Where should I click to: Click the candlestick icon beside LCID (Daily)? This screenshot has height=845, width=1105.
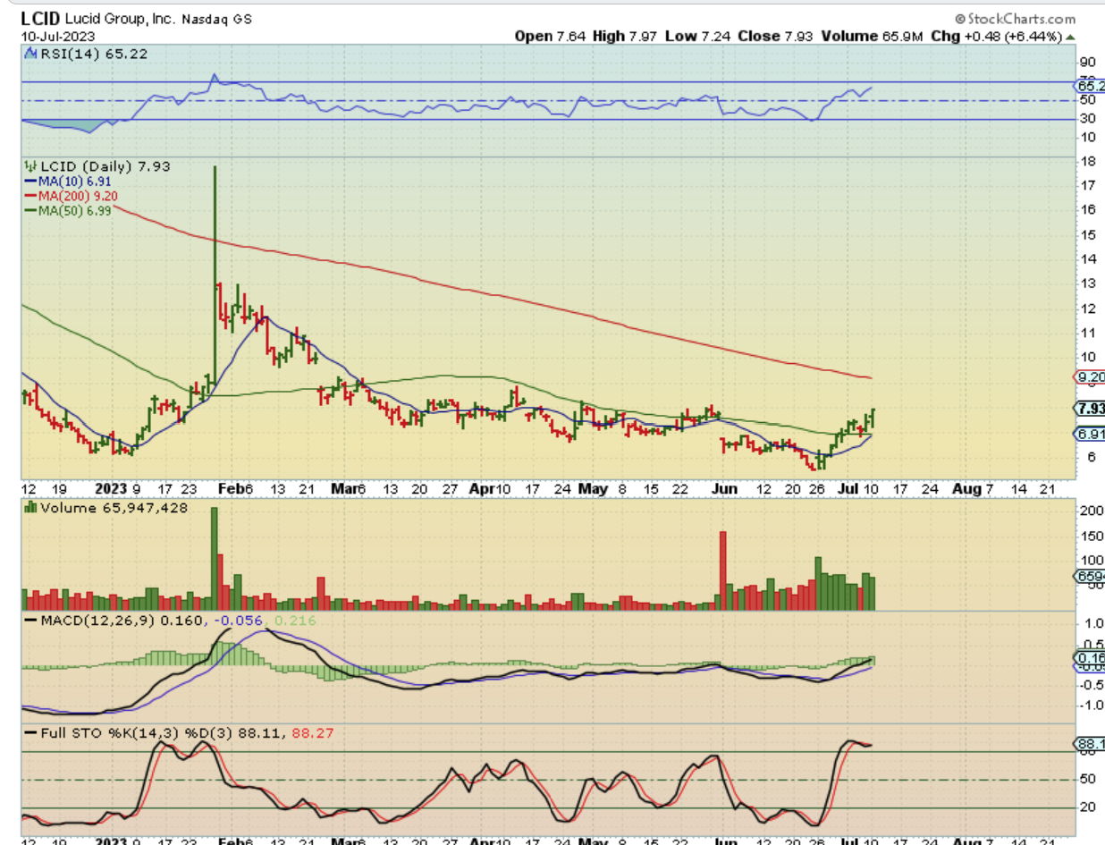point(30,166)
